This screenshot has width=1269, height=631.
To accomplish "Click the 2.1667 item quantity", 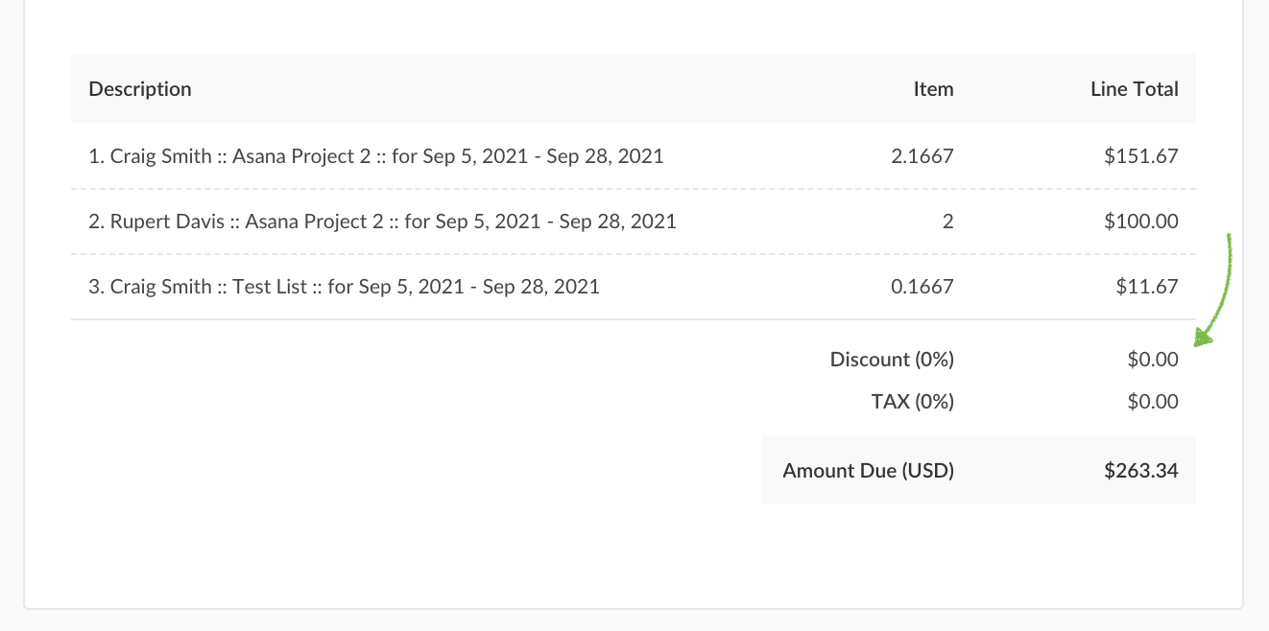I will point(922,155).
